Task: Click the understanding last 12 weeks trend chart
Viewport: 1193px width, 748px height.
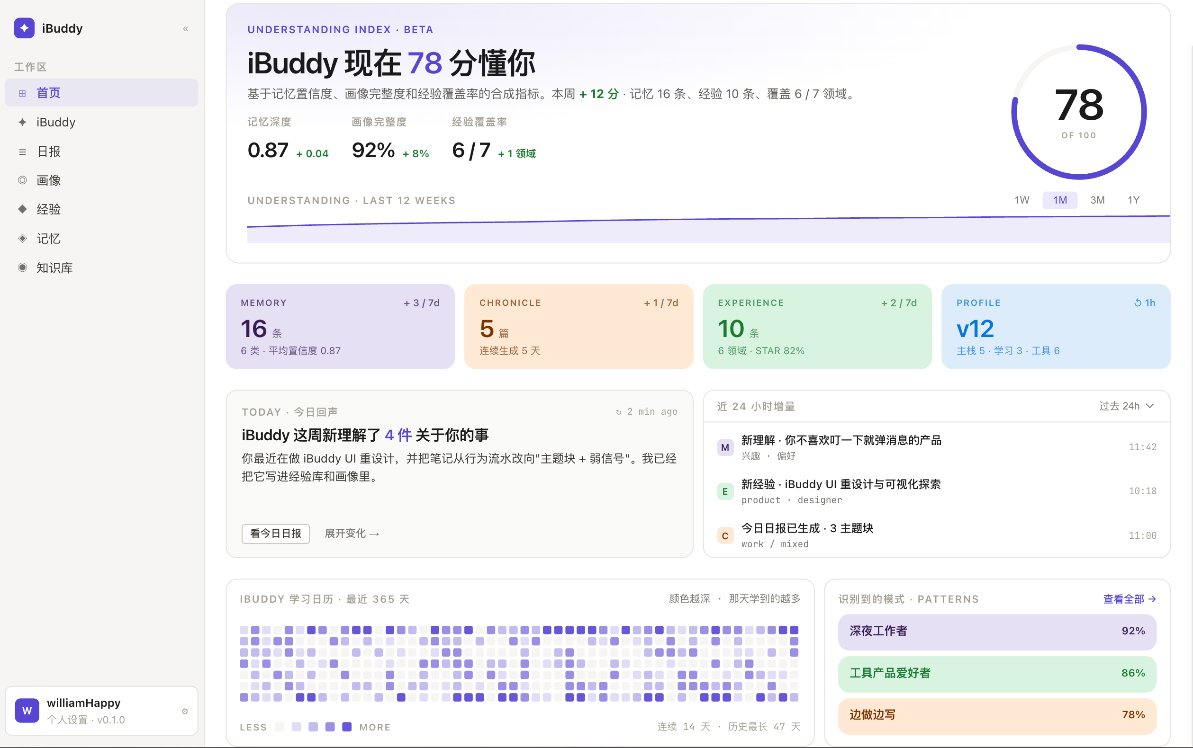Action: 708,229
